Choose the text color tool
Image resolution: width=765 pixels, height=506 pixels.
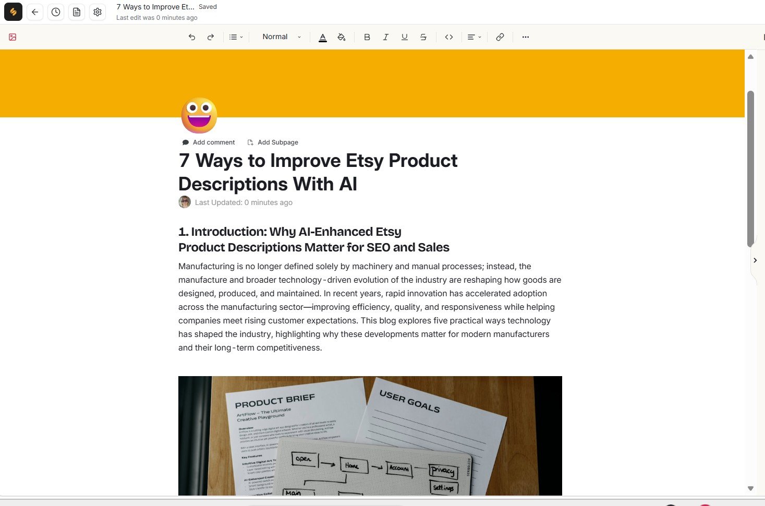click(323, 37)
